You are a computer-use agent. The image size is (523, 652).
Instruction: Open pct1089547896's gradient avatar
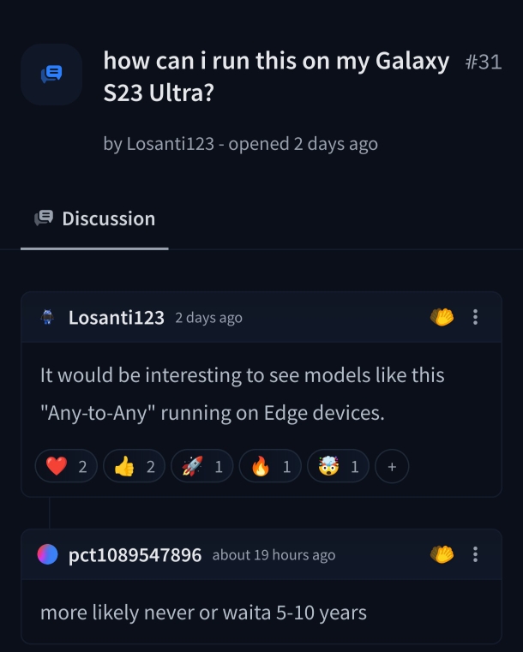[47, 554]
